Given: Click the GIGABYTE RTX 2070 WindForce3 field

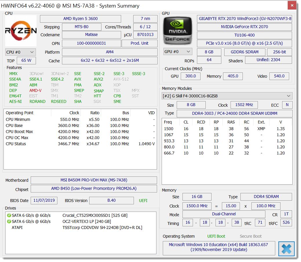Looking at the screenshot, I should click(x=245, y=19).
